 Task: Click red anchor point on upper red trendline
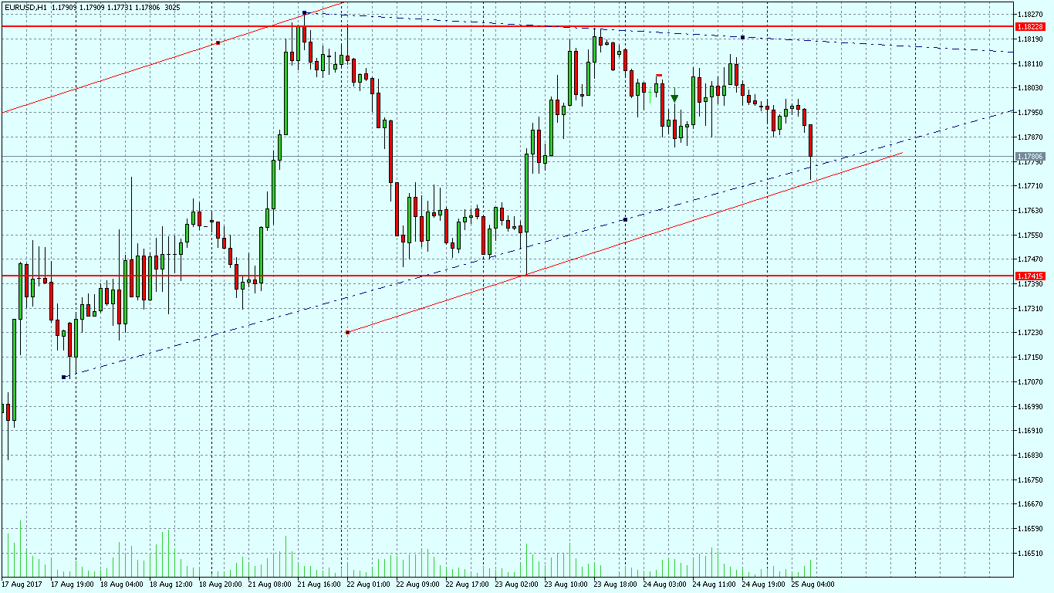(218, 42)
